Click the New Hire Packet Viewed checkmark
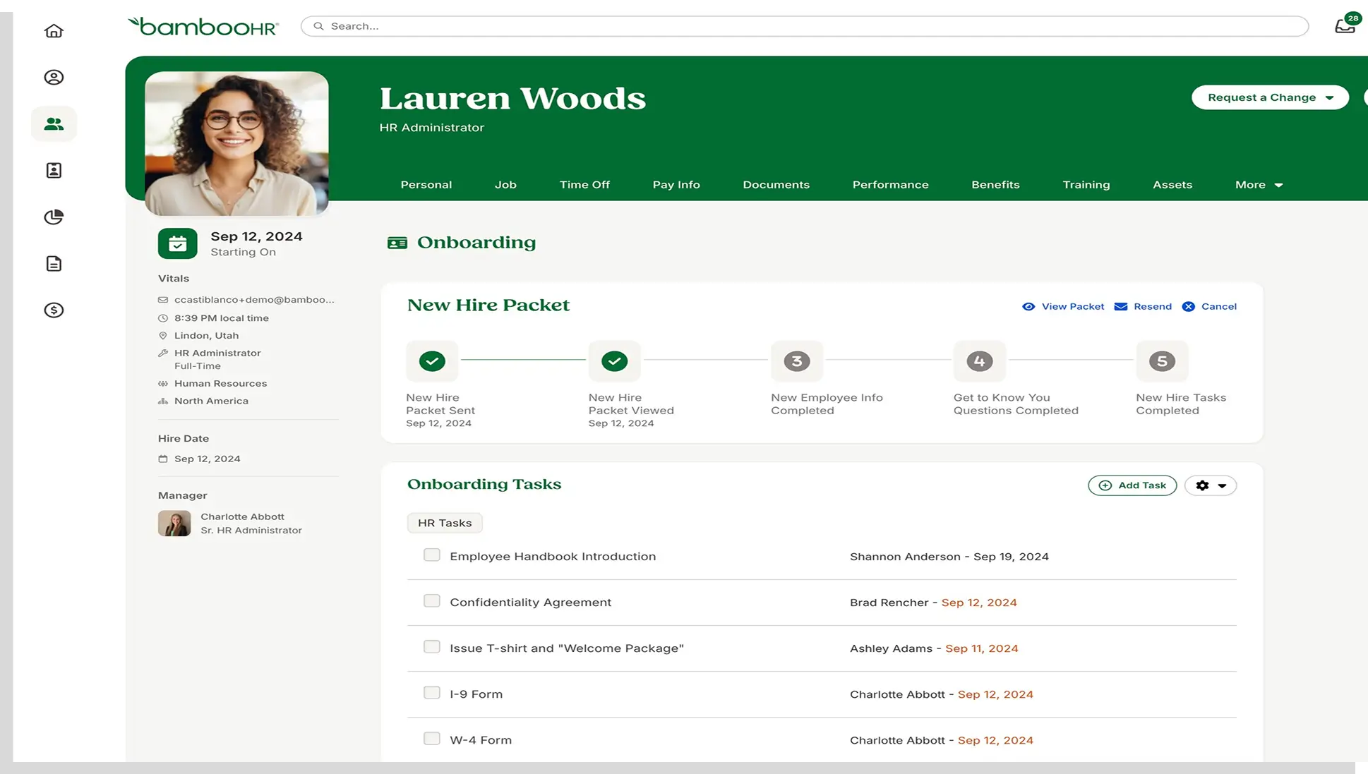This screenshot has height=774, width=1368. tap(614, 361)
